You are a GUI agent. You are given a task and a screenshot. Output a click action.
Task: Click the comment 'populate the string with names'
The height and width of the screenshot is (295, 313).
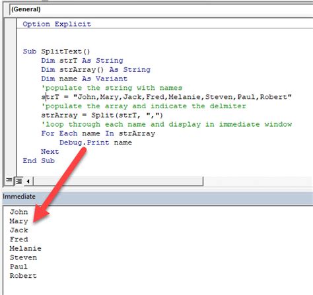pyautogui.click(x=112, y=88)
